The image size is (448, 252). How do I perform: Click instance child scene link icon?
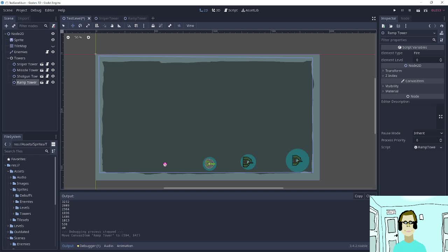pyautogui.click(x=14, y=26)
